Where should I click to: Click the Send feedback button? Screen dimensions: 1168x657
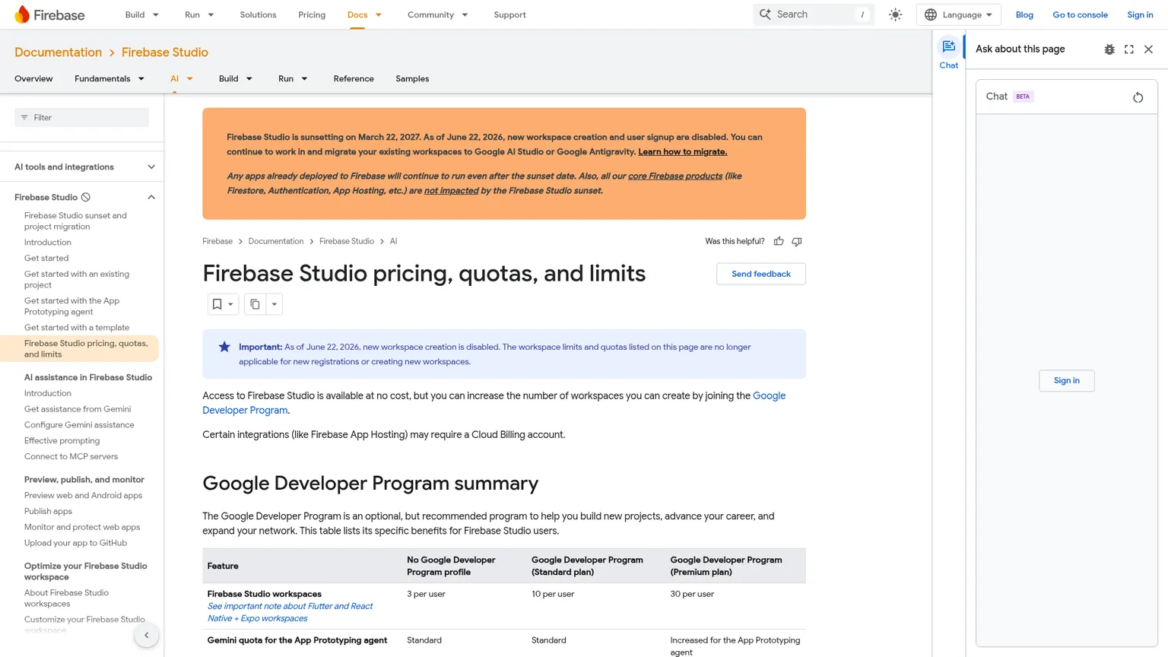pyautogui.click(x=761, y=274)
